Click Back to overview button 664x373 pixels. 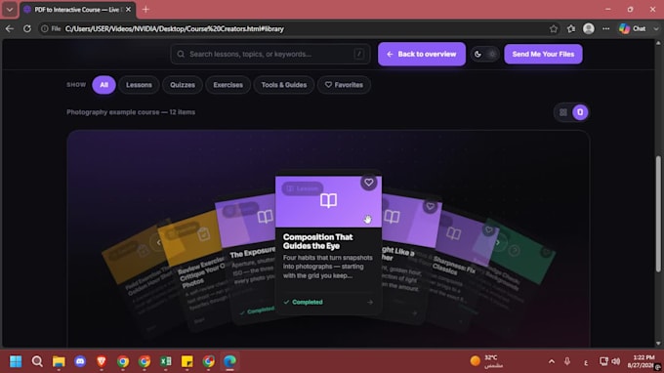click(422, 54)
